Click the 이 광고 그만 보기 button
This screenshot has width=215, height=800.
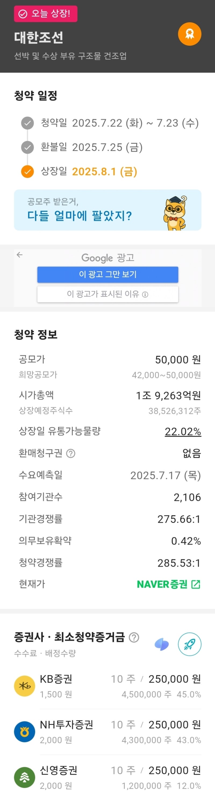click(x=108, y=275)
